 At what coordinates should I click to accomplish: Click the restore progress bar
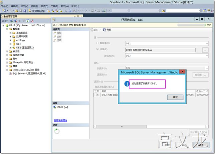[x=191, y=25]
